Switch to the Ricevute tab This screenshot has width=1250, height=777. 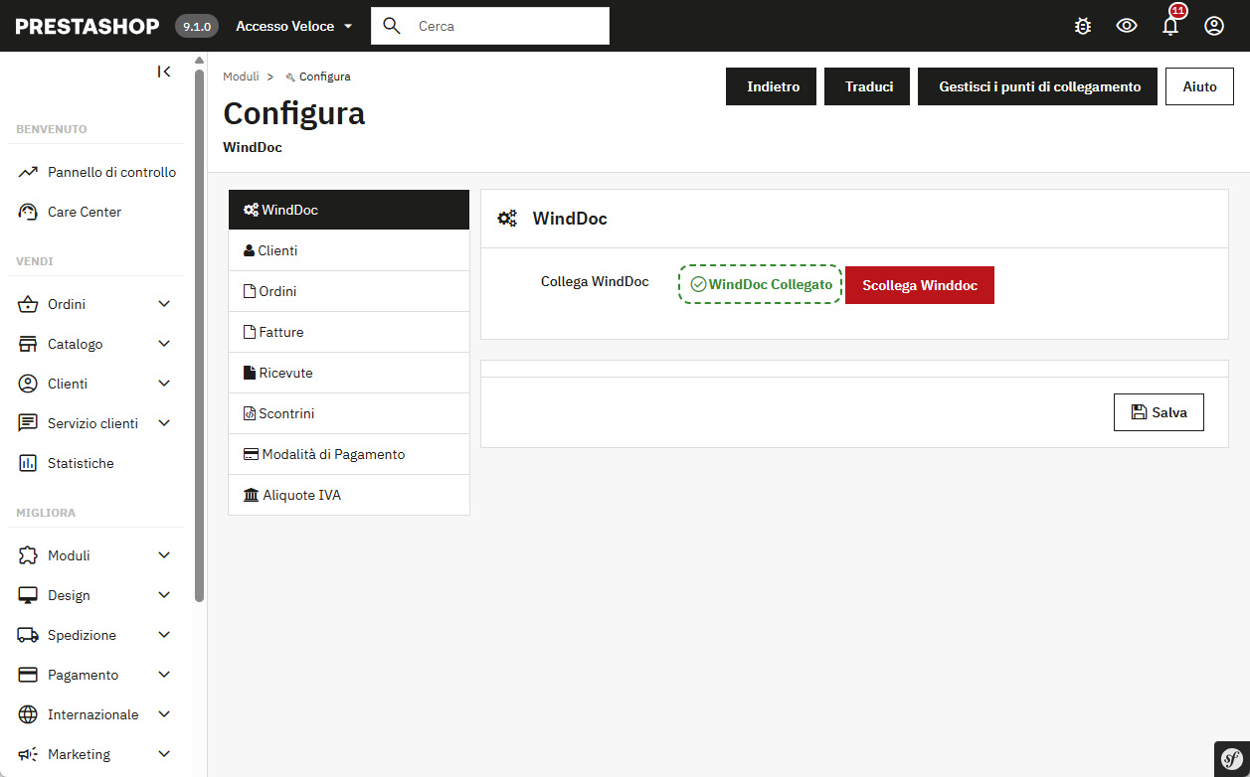(x=349, y=373)
